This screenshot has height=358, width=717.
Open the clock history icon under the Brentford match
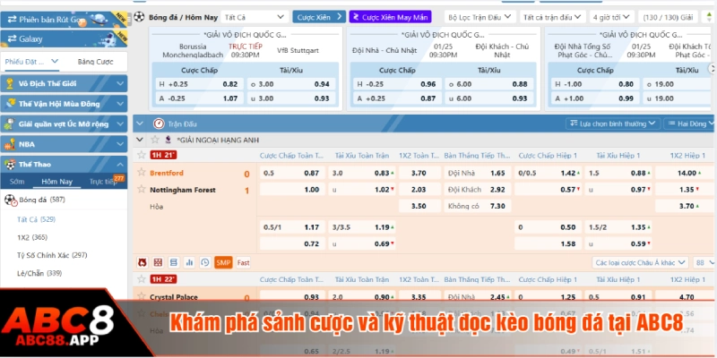[205, 262]
